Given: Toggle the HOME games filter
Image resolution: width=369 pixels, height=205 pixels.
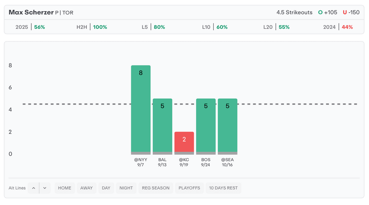Looking at the screenshot, I should click(x=65, y=188).
